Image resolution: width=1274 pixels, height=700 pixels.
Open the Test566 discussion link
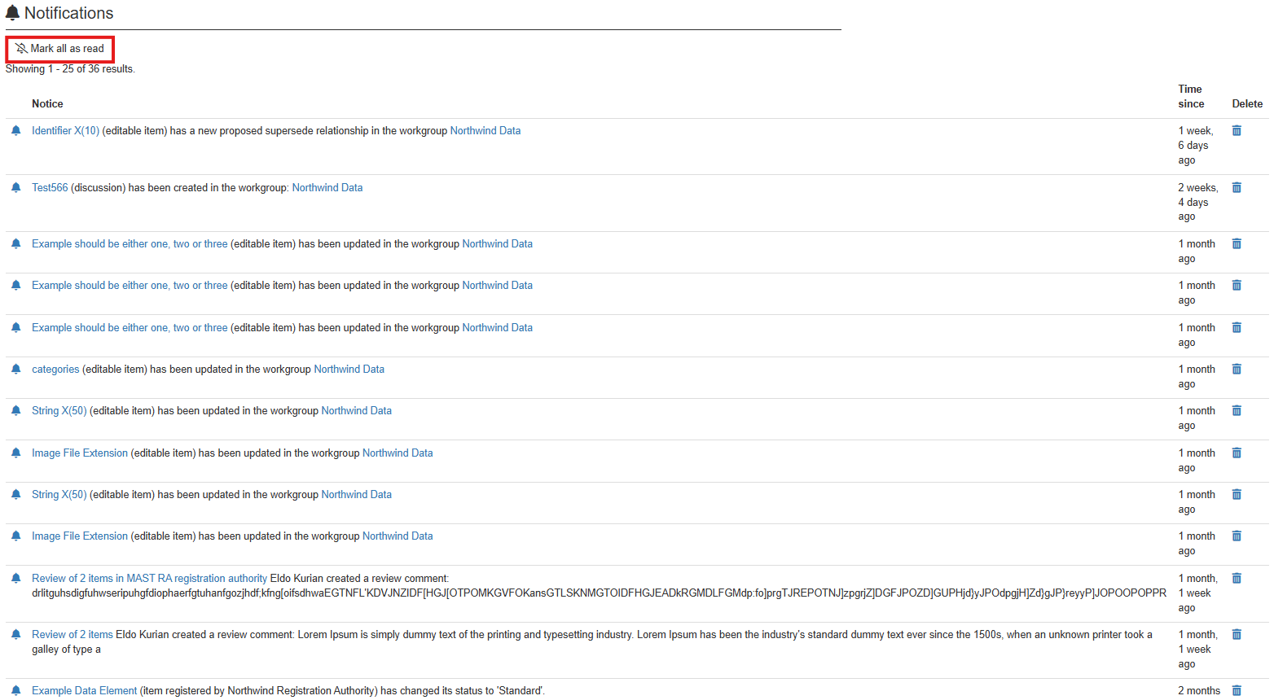pos(50,188)
